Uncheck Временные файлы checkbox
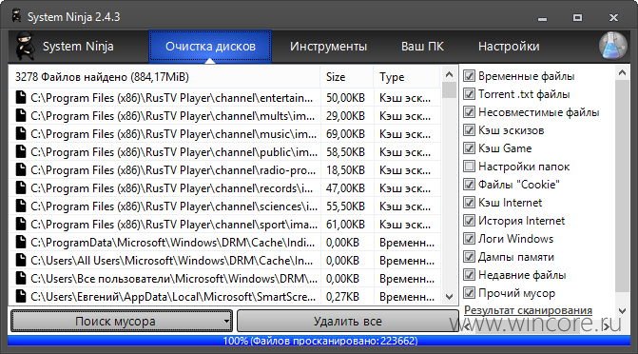638x354 pixels. click(469, 76)
